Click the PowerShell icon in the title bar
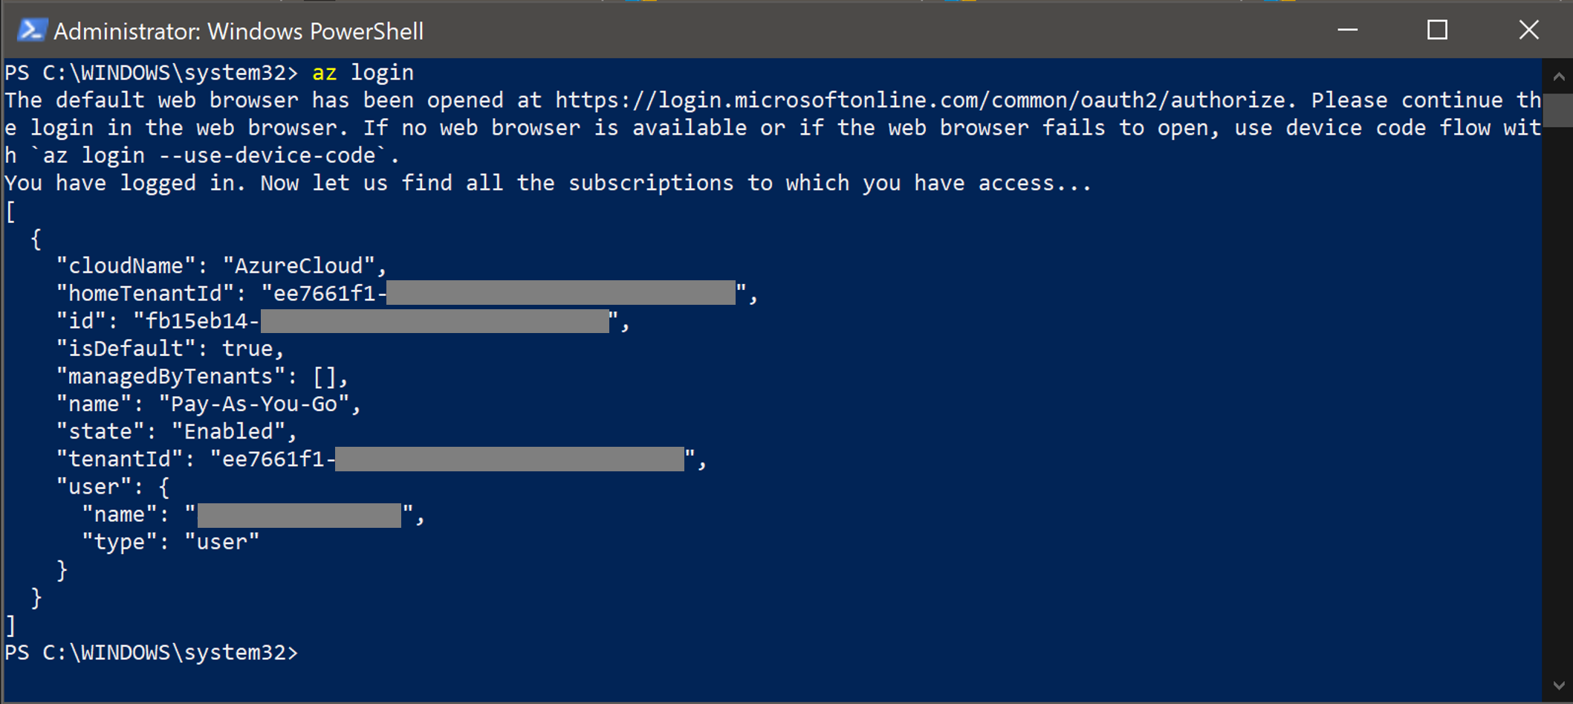The height and width of the screenshot is (704, 1573). pyautogui.click(x=31, y=30)
